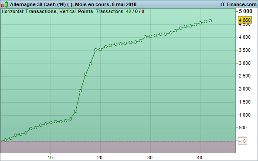Open the IT-Finance.com link
This screenshot has height=161, width=258.
point(238,4)
